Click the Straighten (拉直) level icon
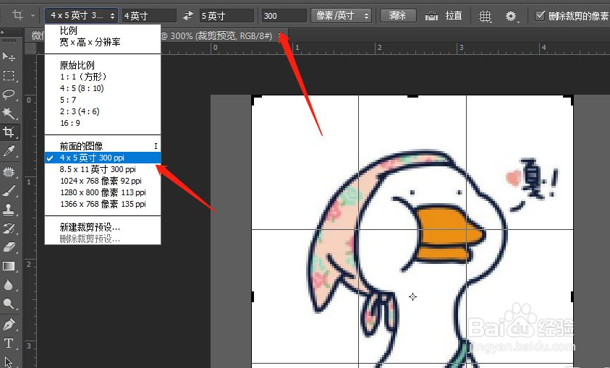610x368 pixels. (431, 16)
